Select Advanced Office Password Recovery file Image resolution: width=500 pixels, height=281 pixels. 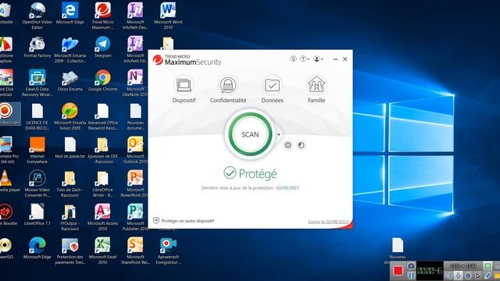pos(102,116)
